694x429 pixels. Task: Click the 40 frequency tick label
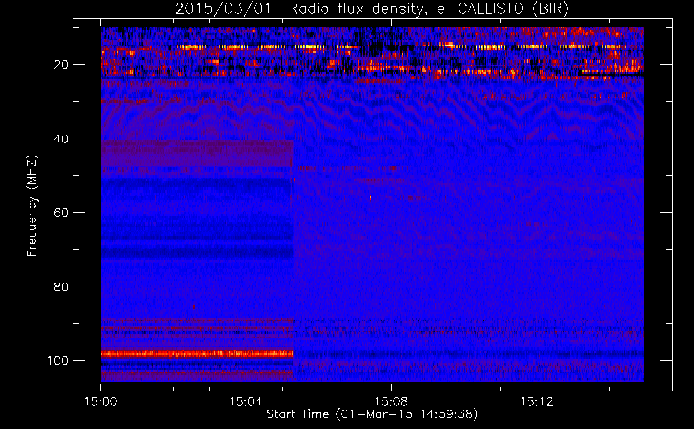click(x=61, y=139)
